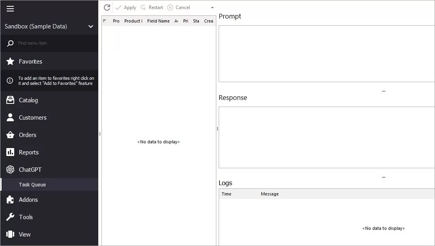This screenshot has height=246, width=435.
Task: Toggle the hamburger menu at top left
Action: pos(10,9)
